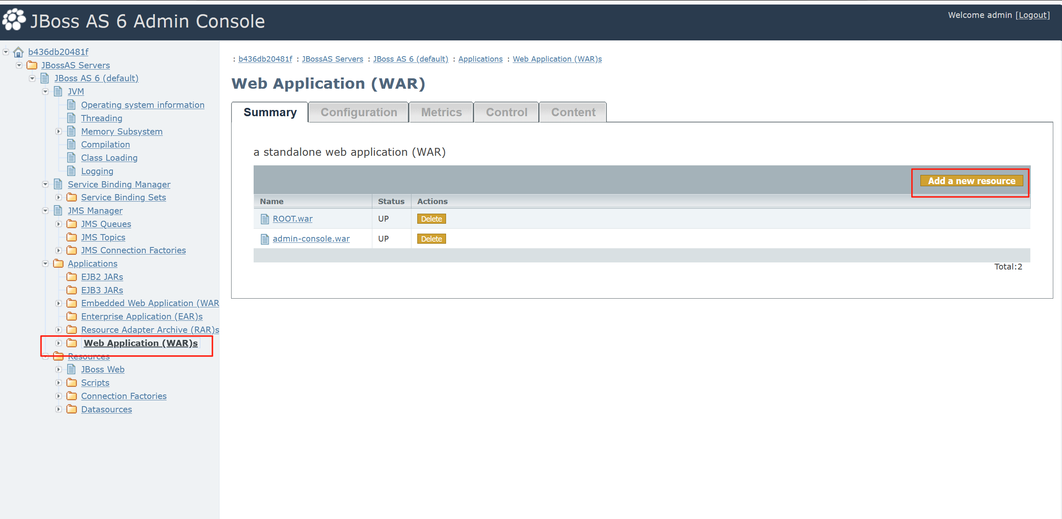This screenshot has height=519, width=1062.
Task: Open the Configuration tab
Action: [359, 112]
